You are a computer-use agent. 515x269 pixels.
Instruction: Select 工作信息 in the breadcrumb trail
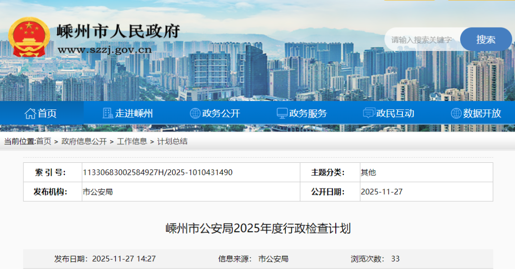(132, 141)
